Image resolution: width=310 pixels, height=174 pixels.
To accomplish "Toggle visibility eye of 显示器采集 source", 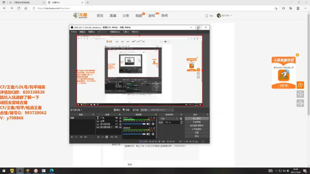I will tap(117, 124).
